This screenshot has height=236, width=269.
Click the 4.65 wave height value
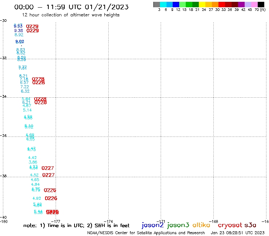[35, 180]
